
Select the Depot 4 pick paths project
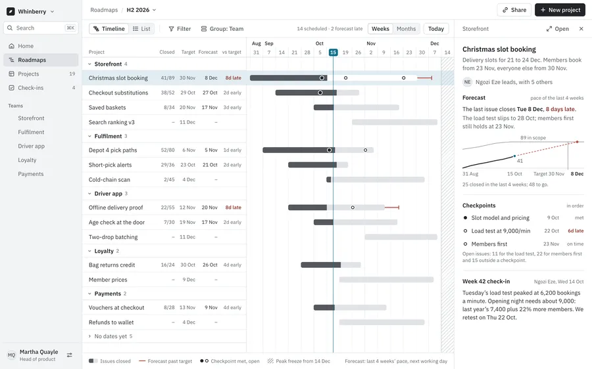point(113,150)
